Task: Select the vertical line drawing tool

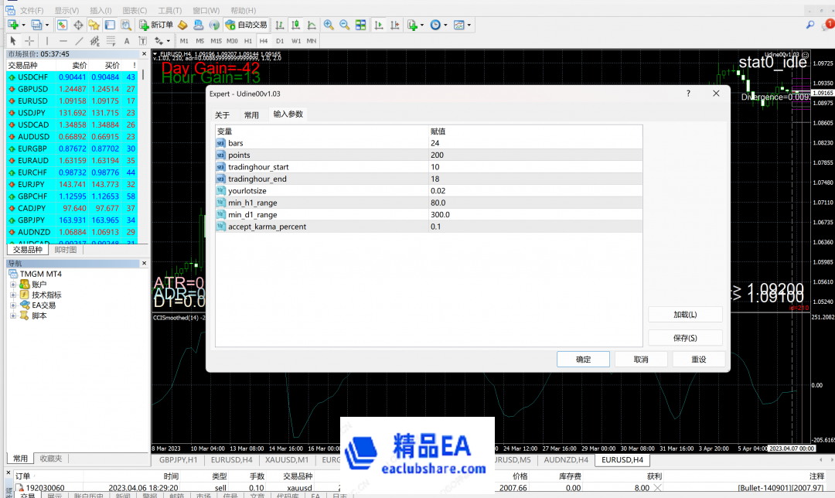Action: coord(47,40)
